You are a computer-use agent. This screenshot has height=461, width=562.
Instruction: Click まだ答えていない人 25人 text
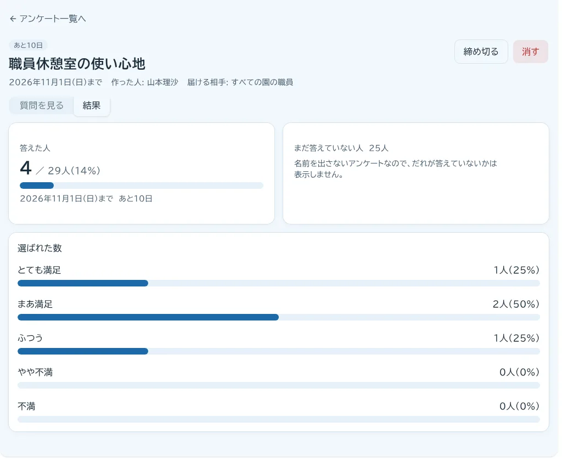341,148
